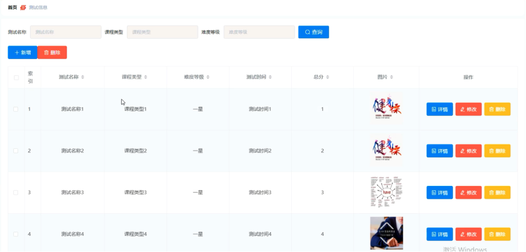
Task: Check the checkbox for row 测试名称2
Action: pos(16,151)
